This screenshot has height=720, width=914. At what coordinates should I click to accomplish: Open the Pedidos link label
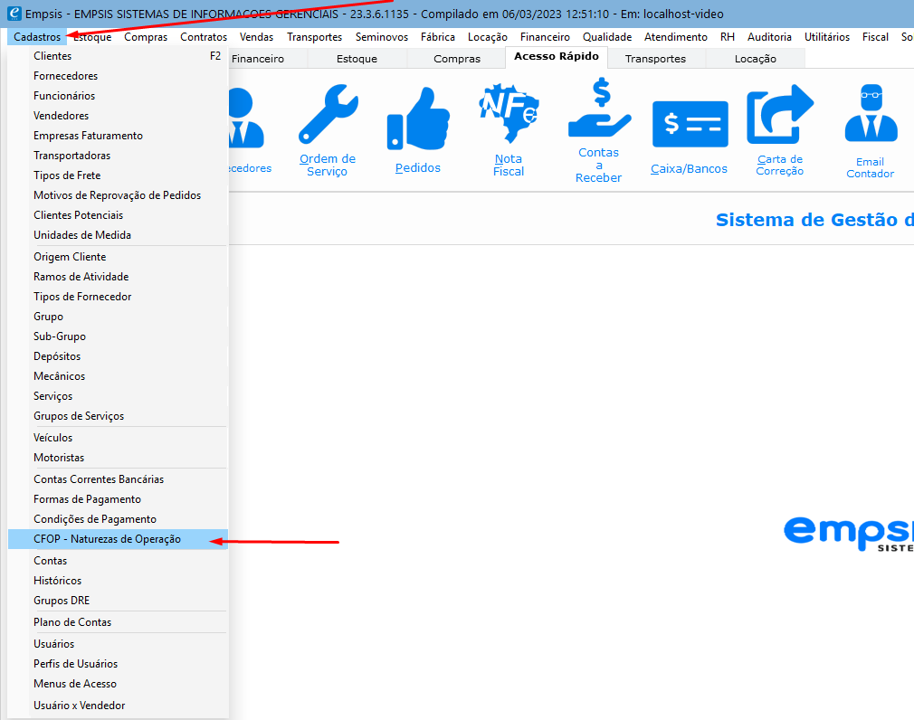(418, 167)
